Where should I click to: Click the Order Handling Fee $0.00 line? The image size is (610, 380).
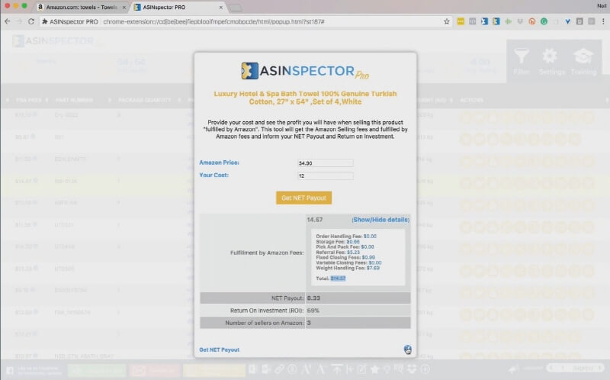point(346,236)
